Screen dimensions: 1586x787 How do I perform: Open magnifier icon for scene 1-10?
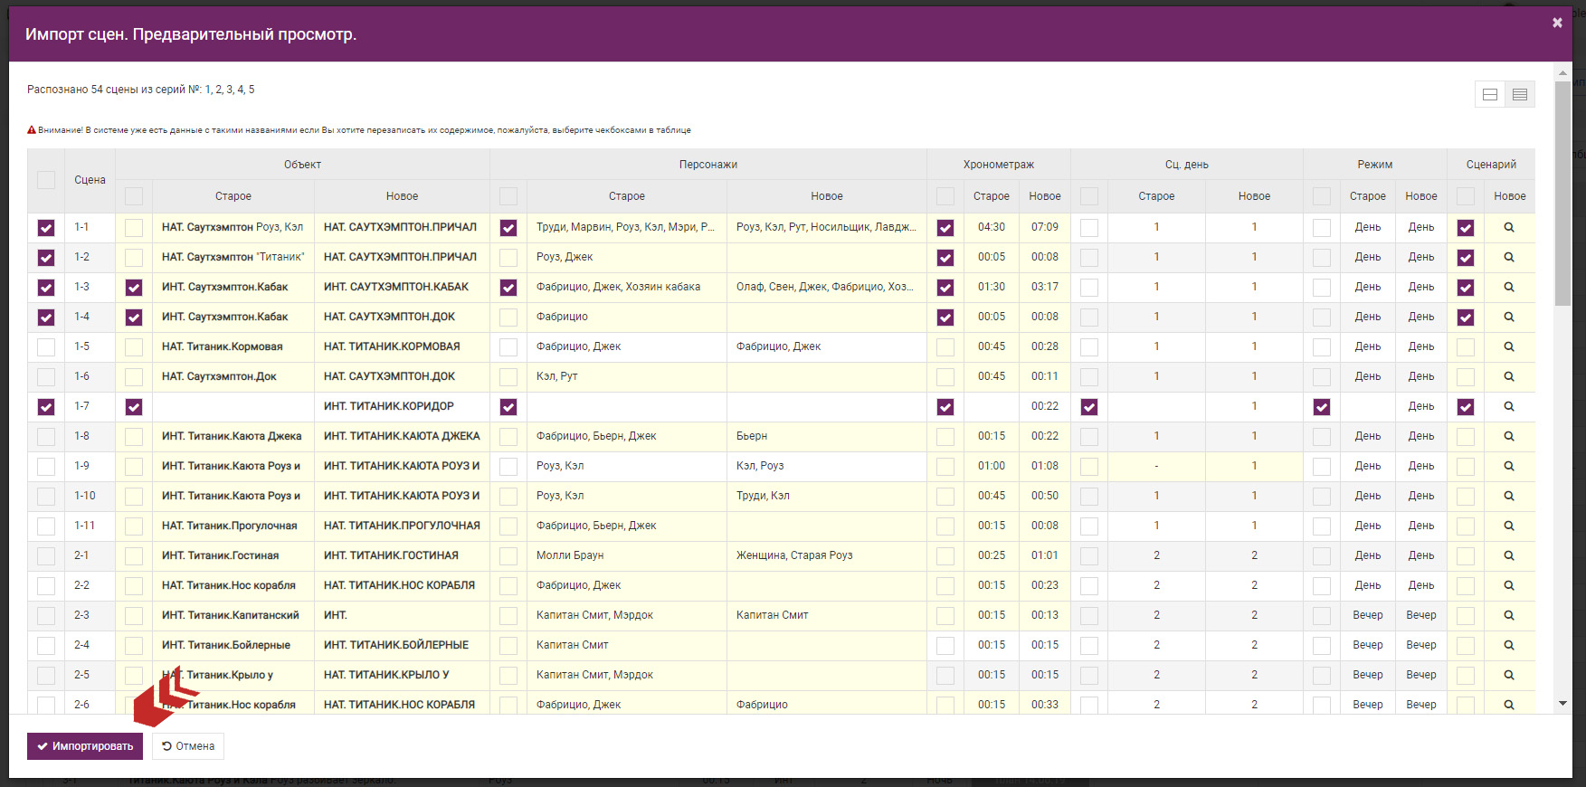click(x=1509, y=497)
